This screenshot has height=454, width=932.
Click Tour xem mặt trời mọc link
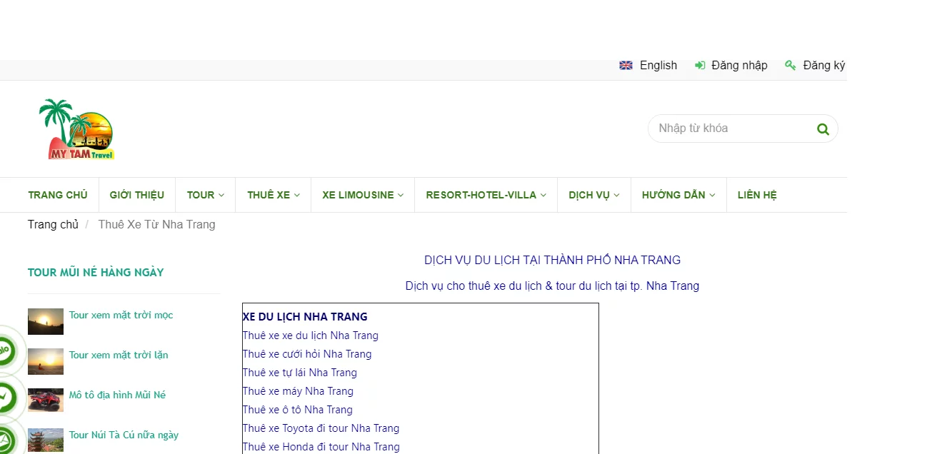[x=121, y=315]
